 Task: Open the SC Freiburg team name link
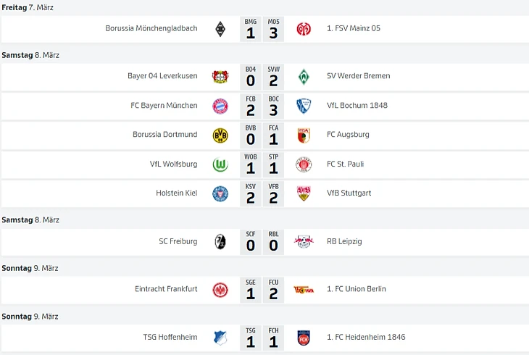point(178,241)
